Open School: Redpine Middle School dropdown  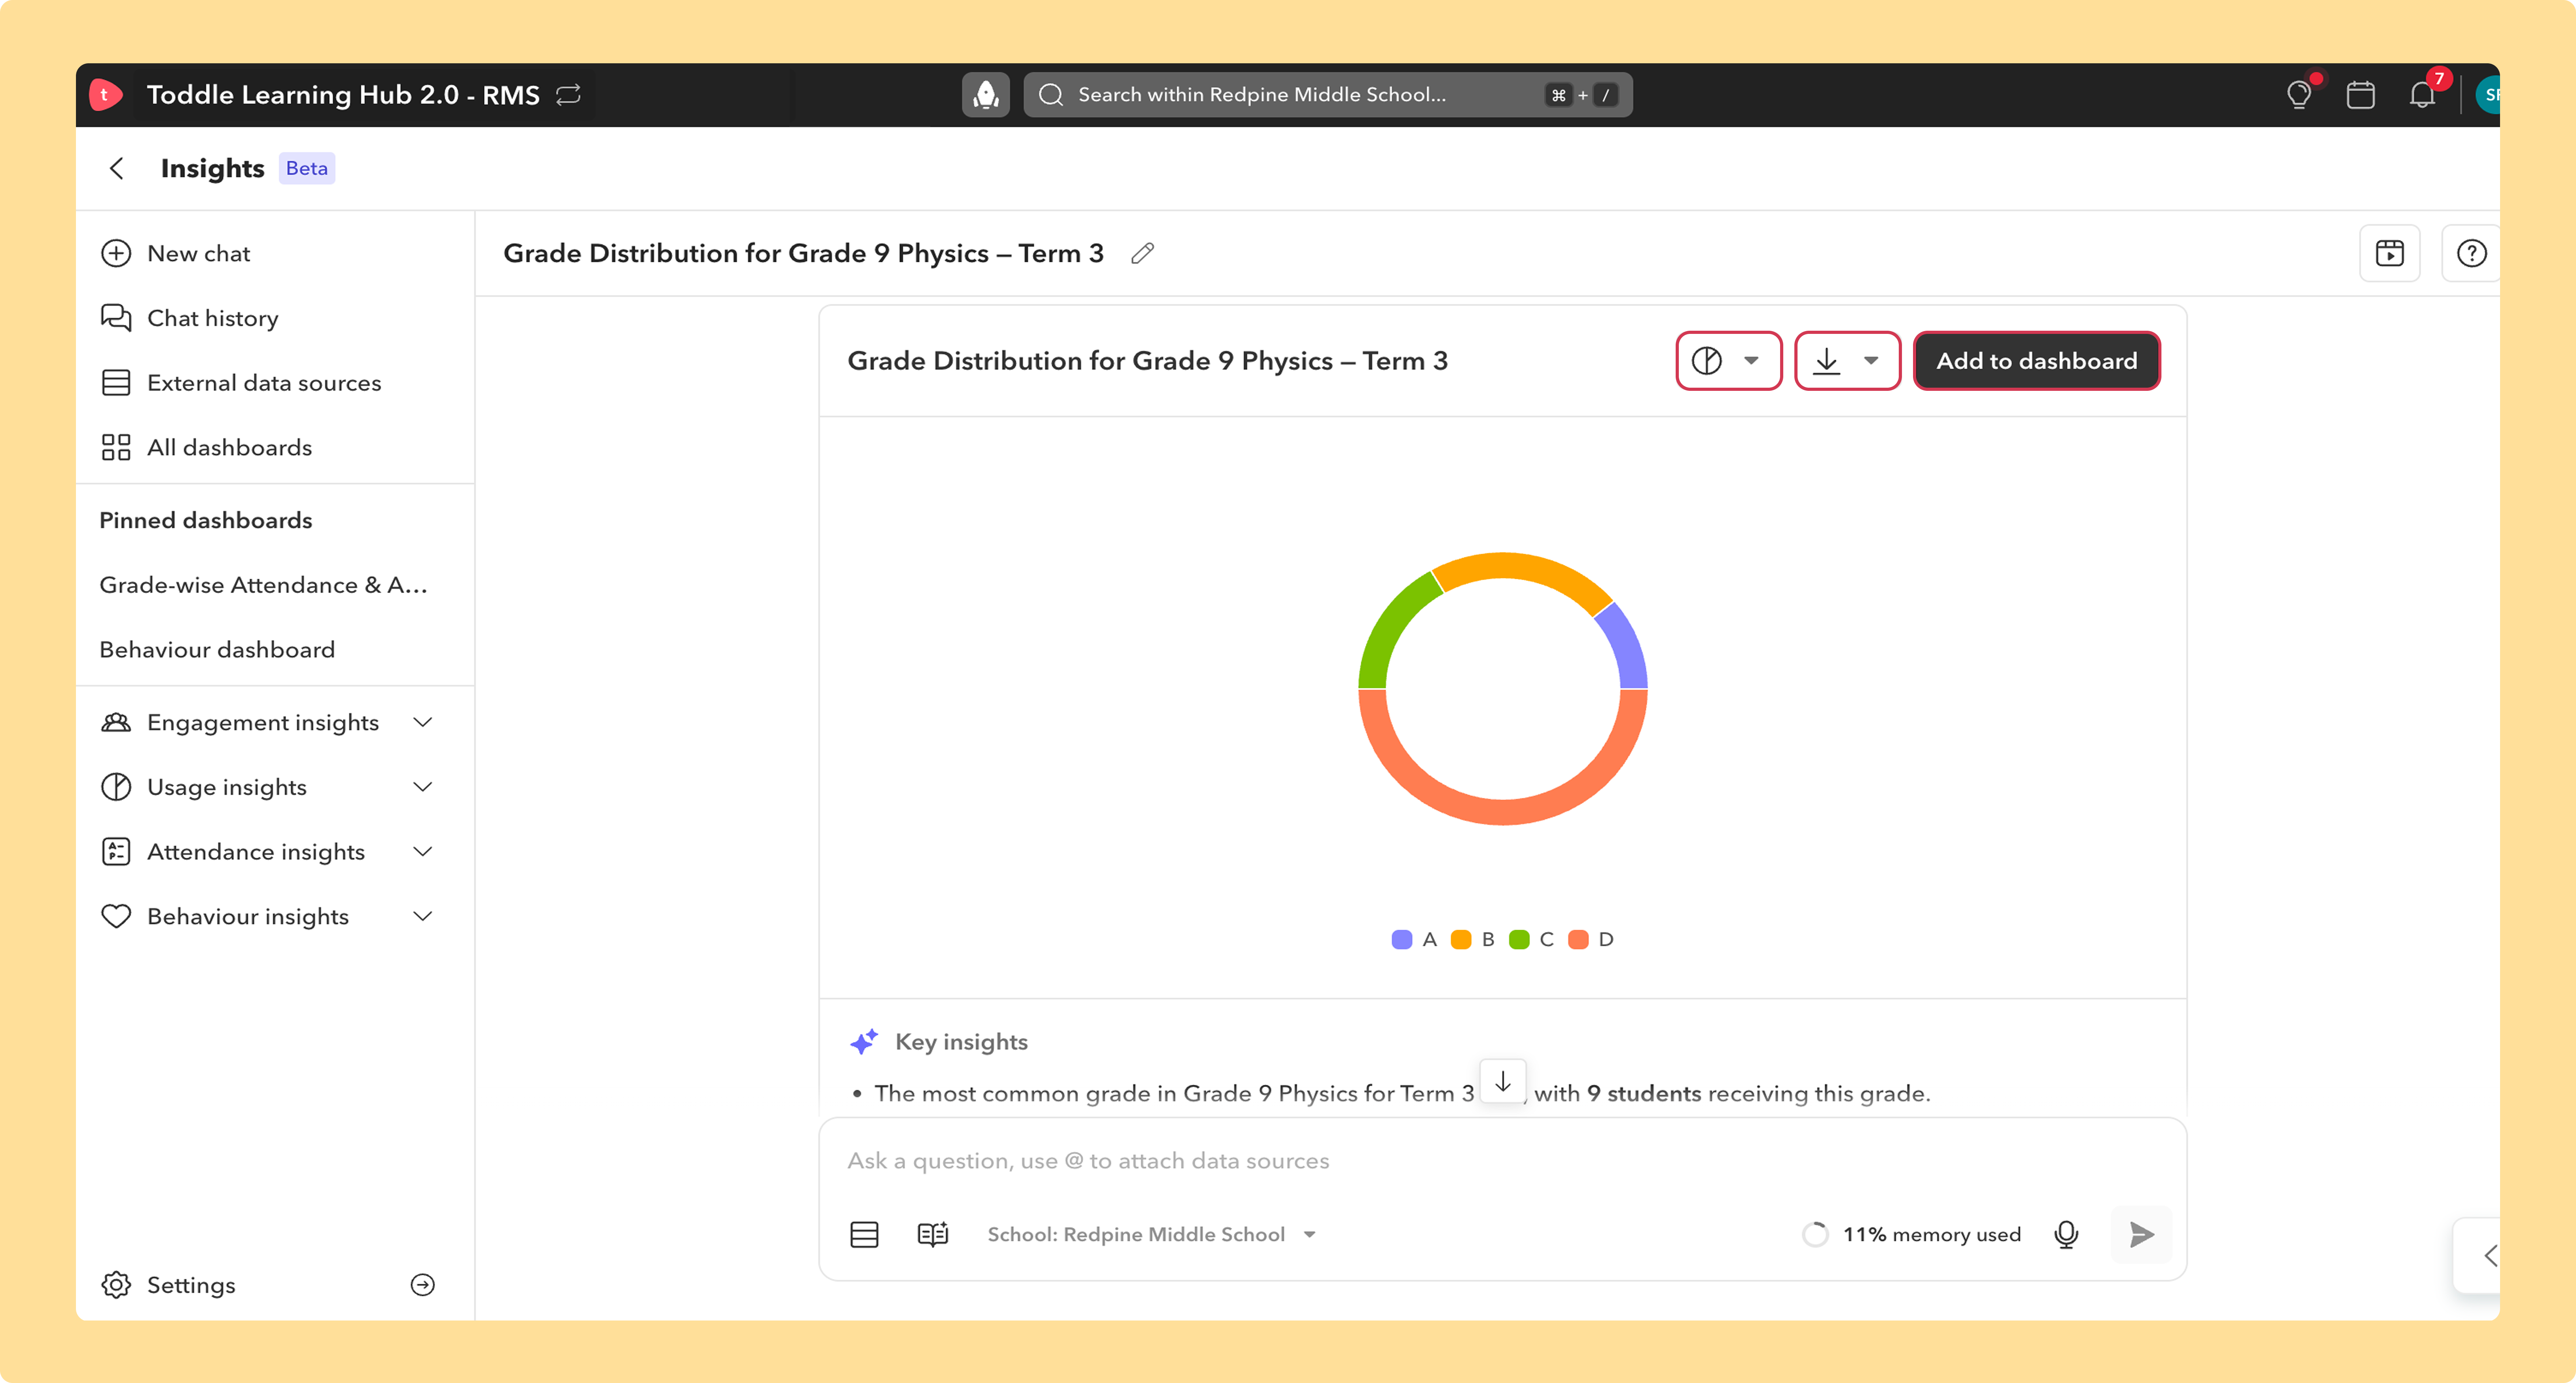click(1151, 1235)
